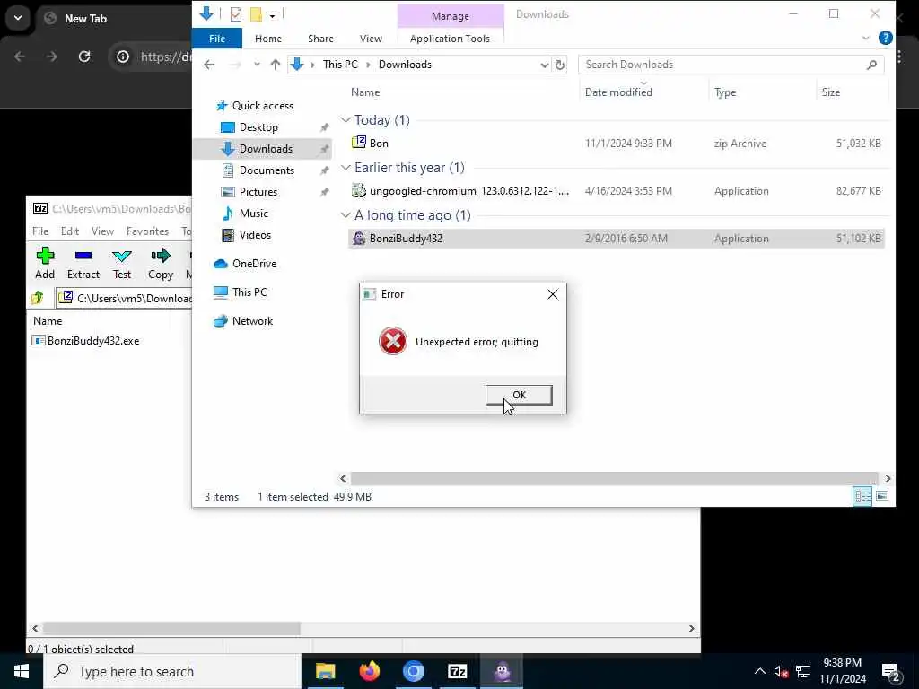Image resolution: width=919 pixels, height=689 pixels.
Task: Open 7-Zip Favorites menu
Action: pyautogui.click(x=147, y=231)
